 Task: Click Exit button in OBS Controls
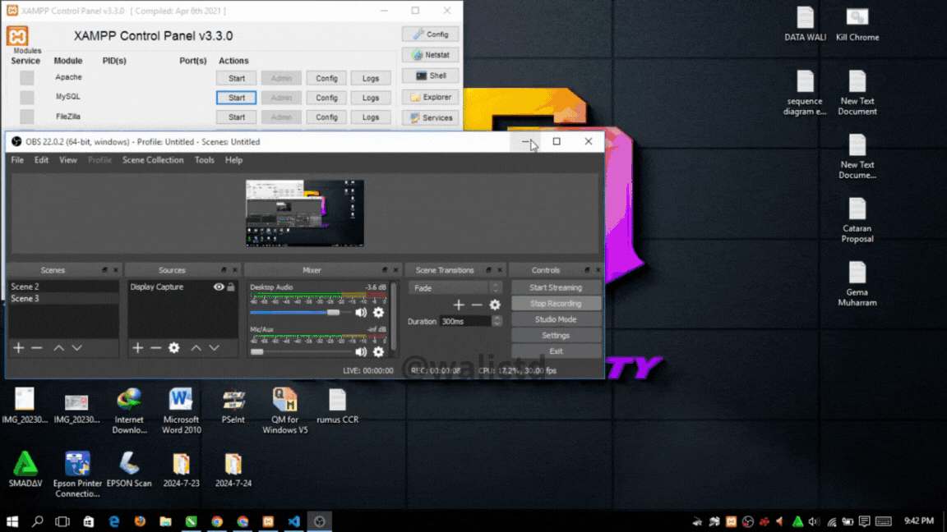coord(556,351)
